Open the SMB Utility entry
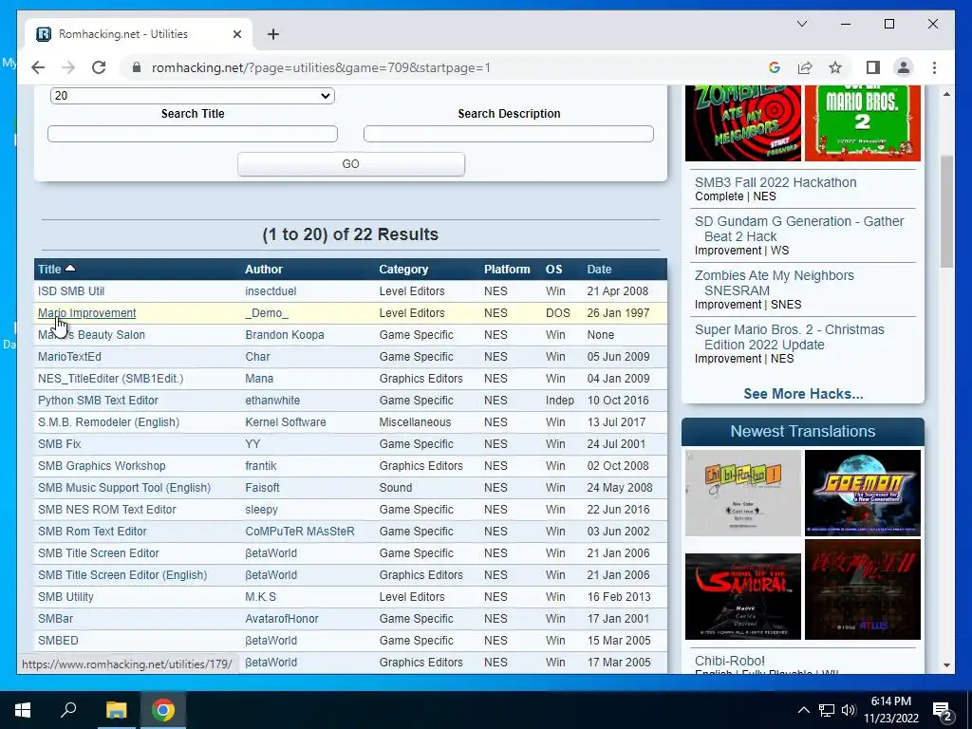 pyautogui.click(x=65, y=597)
